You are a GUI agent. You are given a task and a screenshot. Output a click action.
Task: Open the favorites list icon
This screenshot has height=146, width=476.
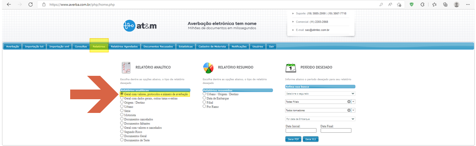coord(434,4)
